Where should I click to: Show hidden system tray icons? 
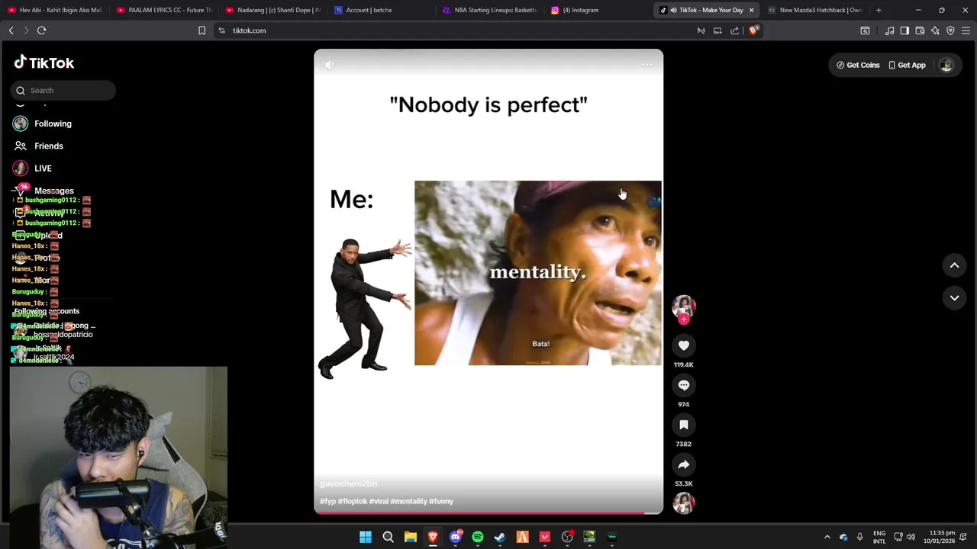pos(827,537)
